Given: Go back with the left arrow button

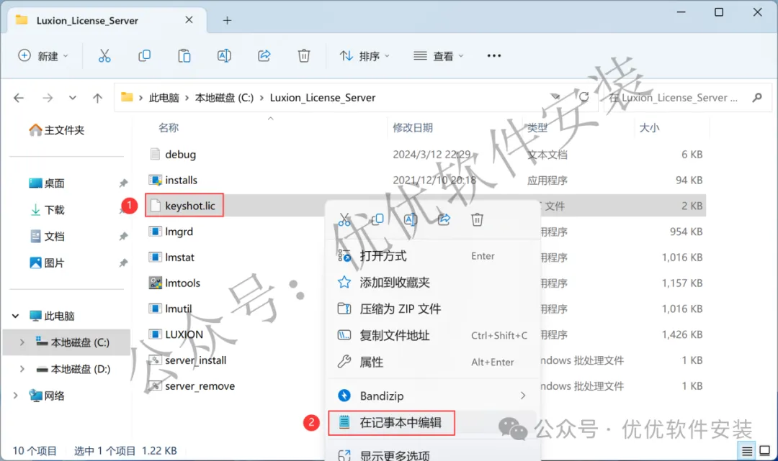Looking at the screenshot, I should click(x=19, y=98).
